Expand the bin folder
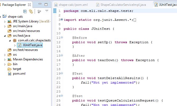 5,64
